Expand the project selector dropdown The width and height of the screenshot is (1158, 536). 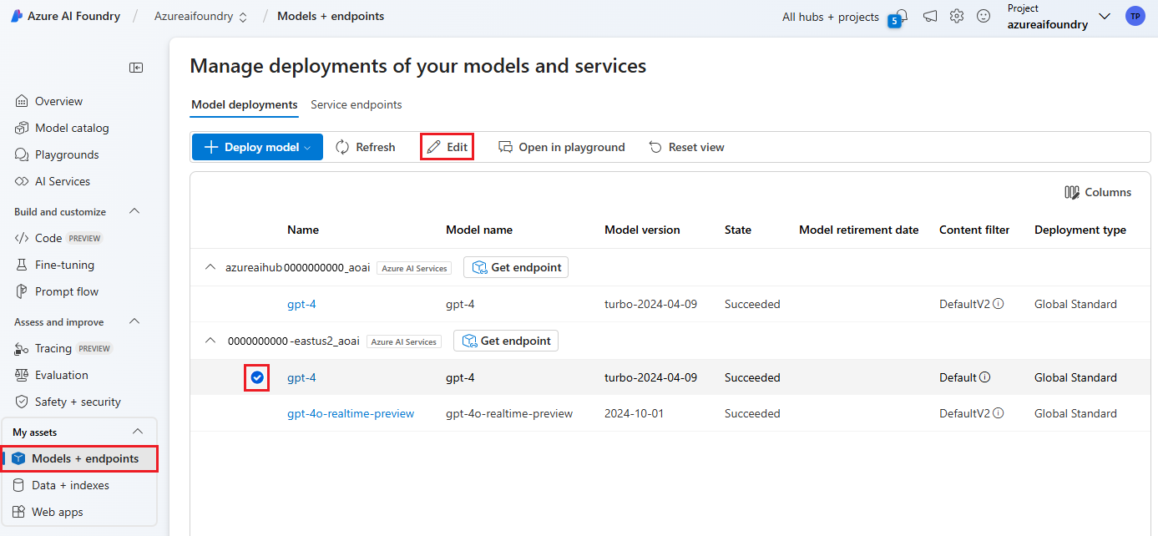(1105, 16)
